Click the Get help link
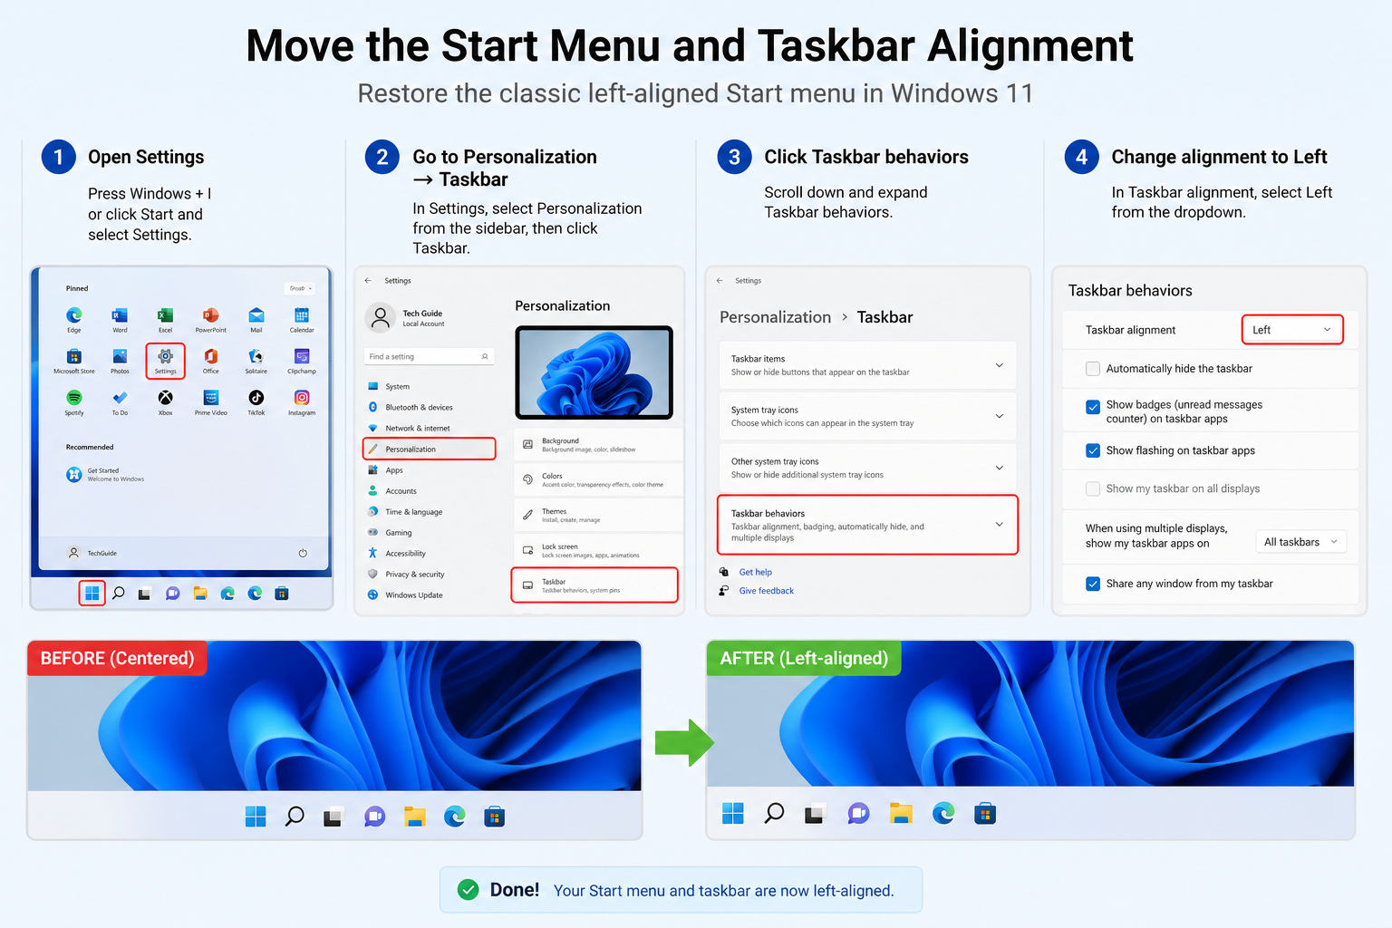 (755, 572)
